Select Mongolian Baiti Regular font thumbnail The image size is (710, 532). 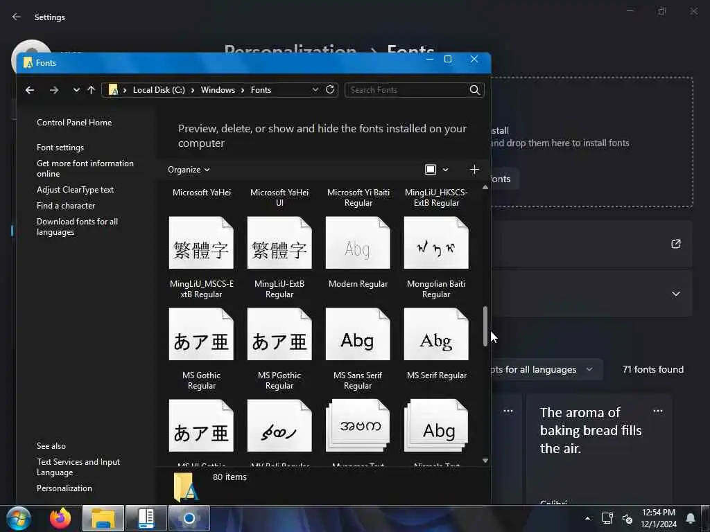pos(436,242)
